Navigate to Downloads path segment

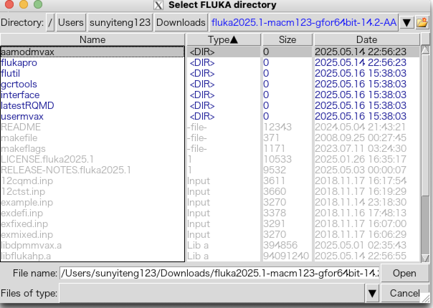point(181,23)
